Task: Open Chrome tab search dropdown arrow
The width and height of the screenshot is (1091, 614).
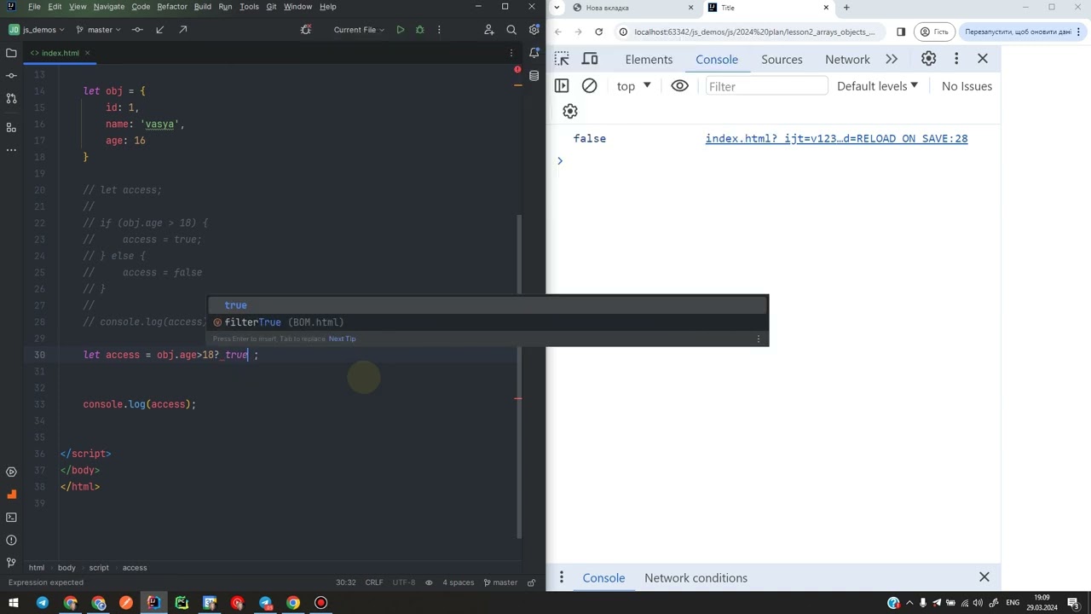Action: [559, 8]
